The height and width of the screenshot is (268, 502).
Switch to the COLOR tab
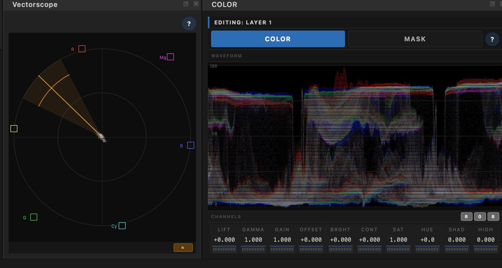click(x=278, y=39)
